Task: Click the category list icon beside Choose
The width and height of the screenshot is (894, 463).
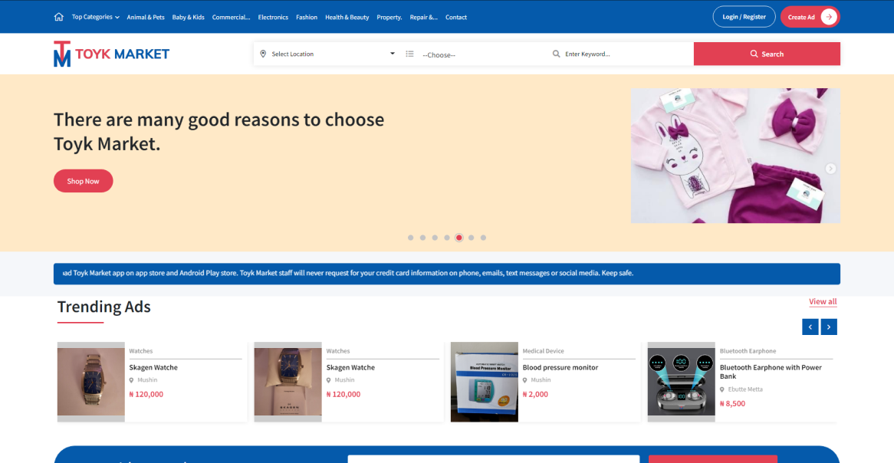Action: pos(409,54)
